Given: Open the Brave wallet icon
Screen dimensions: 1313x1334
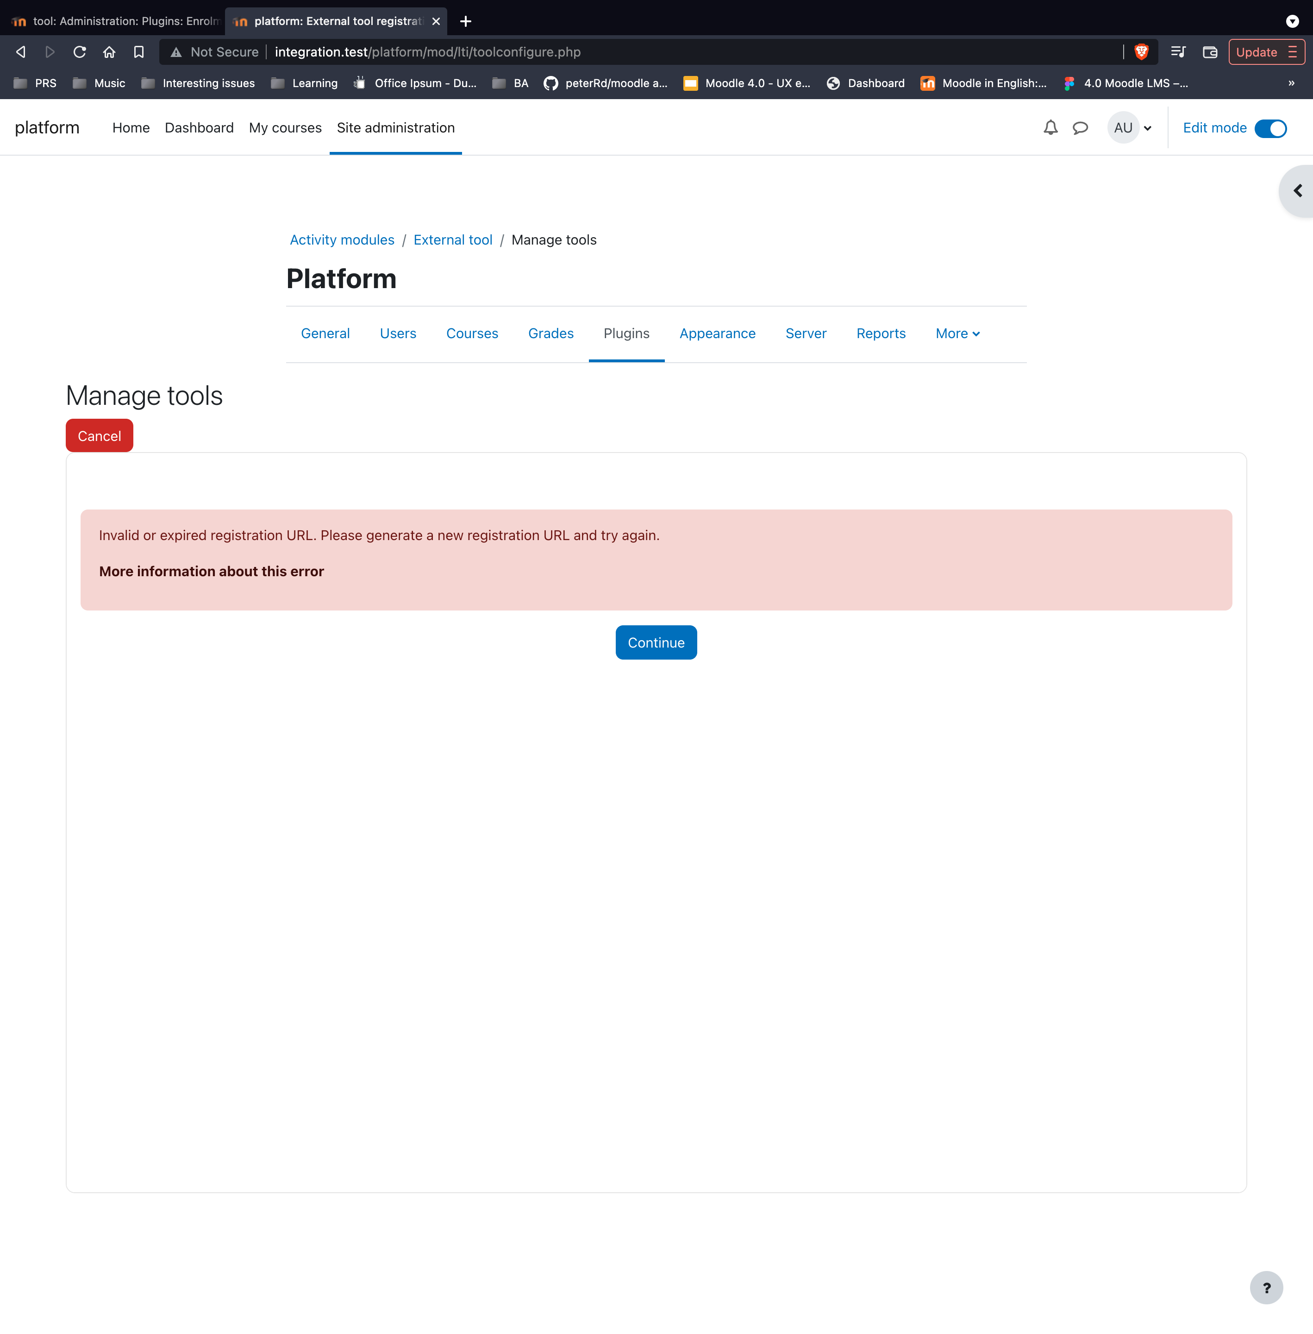Looking at the screenshot, I should coord(1210,52).
